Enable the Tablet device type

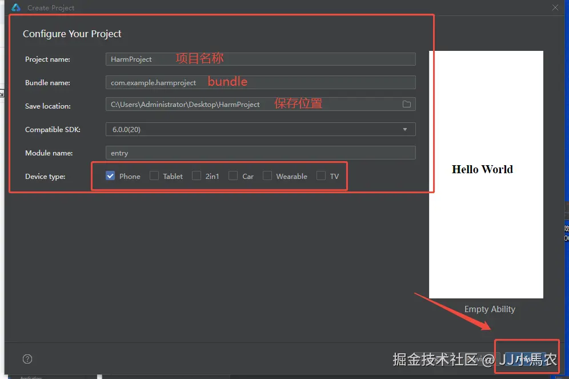click(x=153, y=175)
